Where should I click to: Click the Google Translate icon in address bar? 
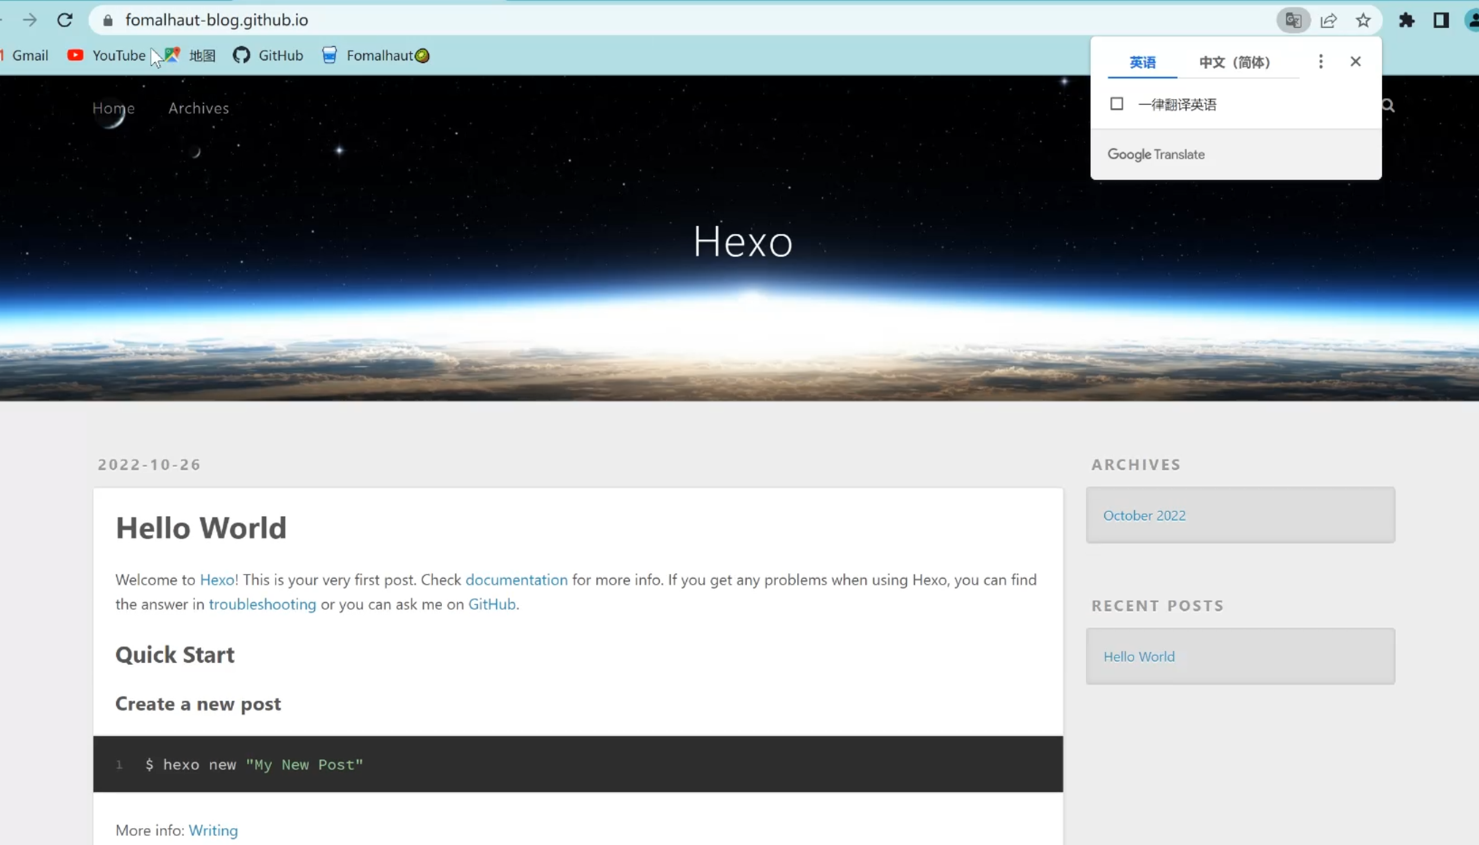[x=1293, y=21]
